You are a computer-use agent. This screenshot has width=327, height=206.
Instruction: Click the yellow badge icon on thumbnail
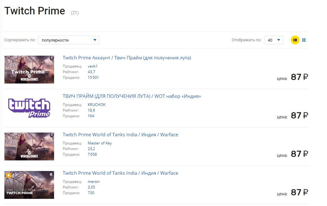[x=8, y=175]
